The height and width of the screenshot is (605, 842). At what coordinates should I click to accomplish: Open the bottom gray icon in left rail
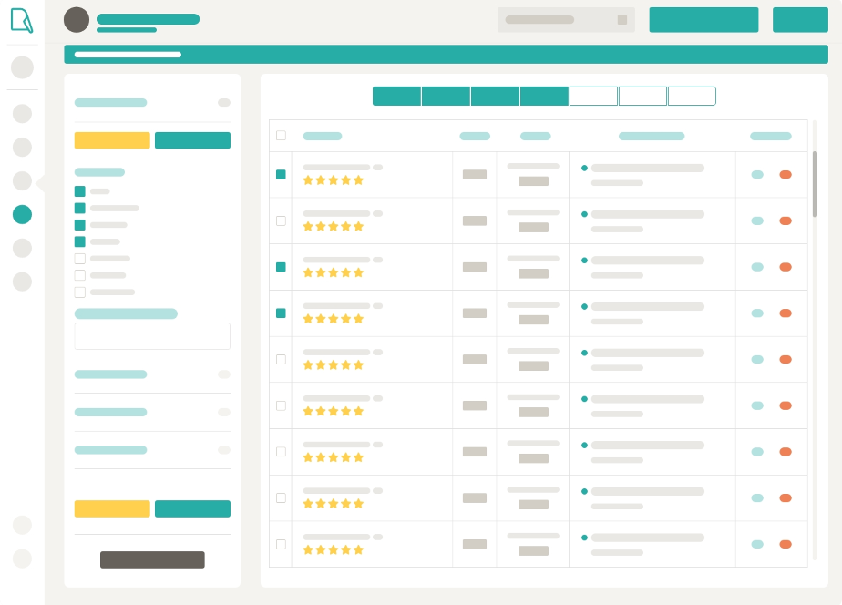[23, 282]
